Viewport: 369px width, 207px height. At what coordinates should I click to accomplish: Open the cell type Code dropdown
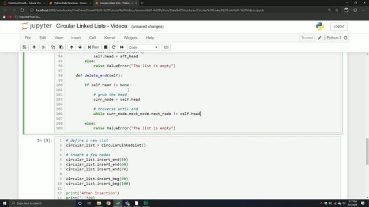(143, 47)
